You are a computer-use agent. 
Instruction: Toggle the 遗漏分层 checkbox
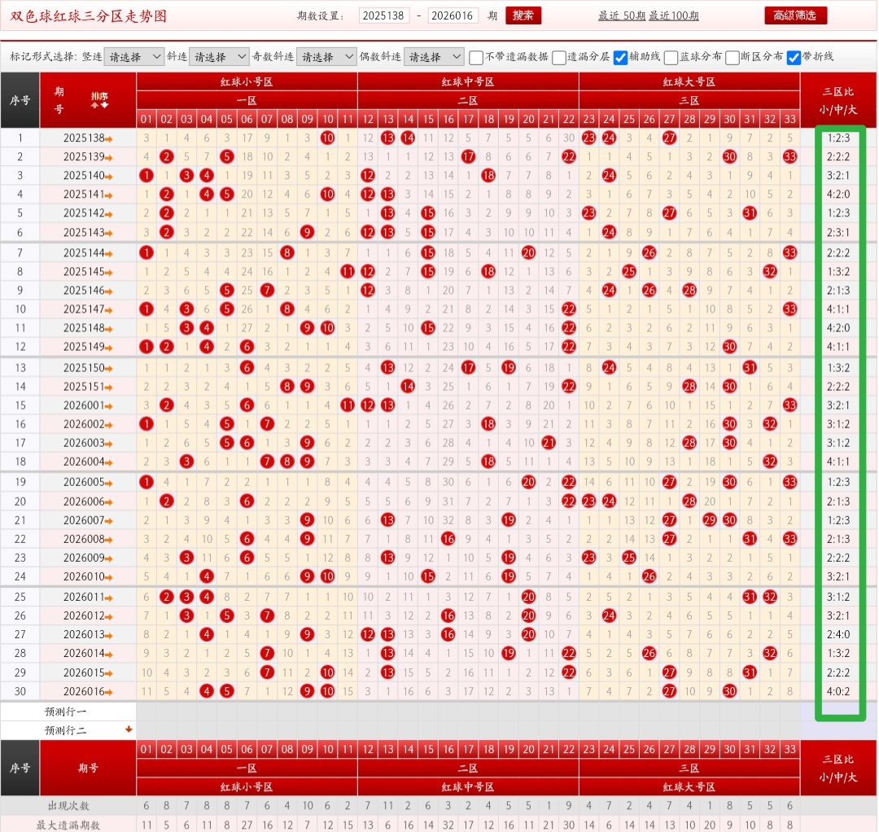click(559, 57)
